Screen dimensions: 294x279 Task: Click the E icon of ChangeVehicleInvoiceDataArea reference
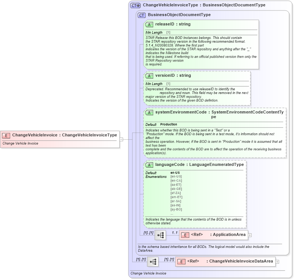click(181, 262)
